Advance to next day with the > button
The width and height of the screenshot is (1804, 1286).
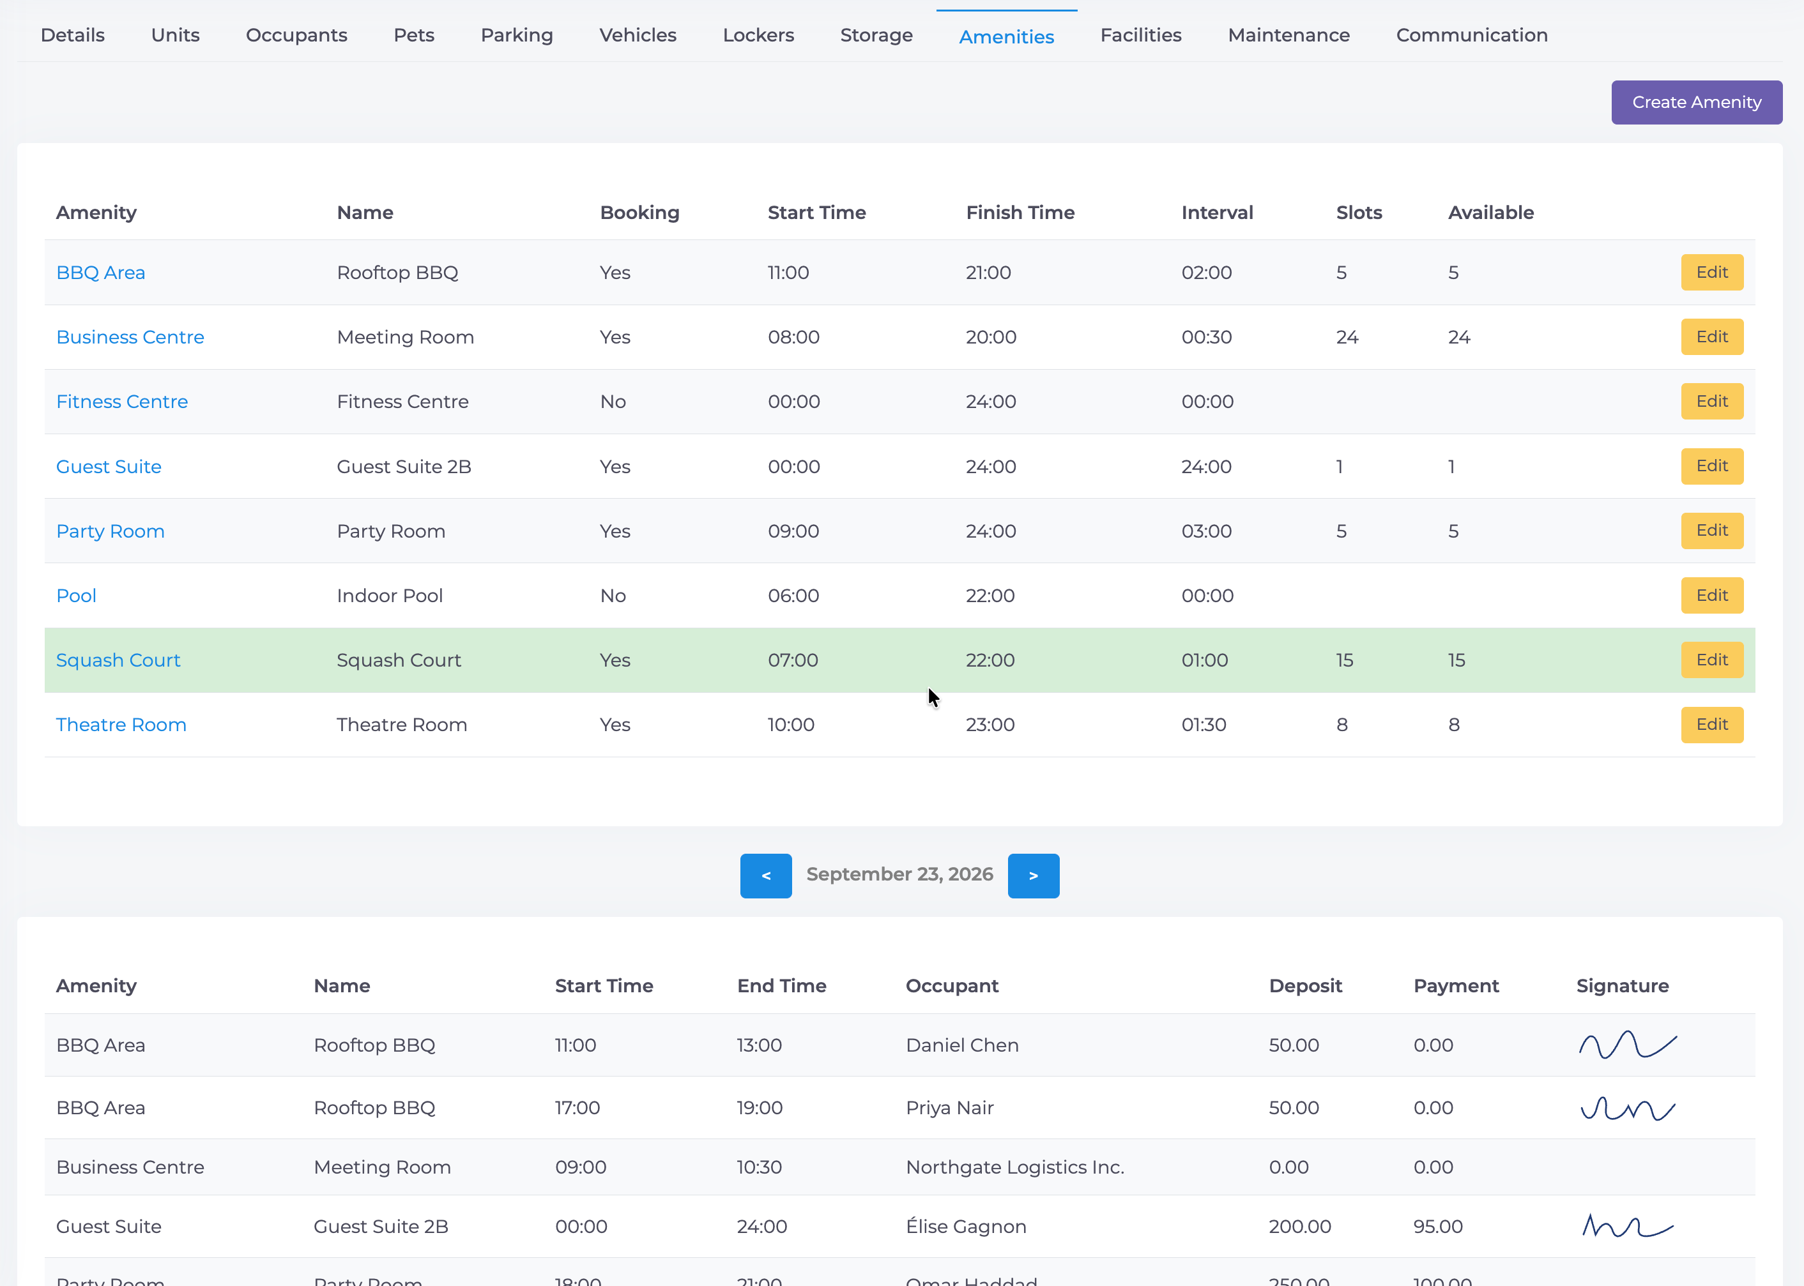[x=1032, y=875]
